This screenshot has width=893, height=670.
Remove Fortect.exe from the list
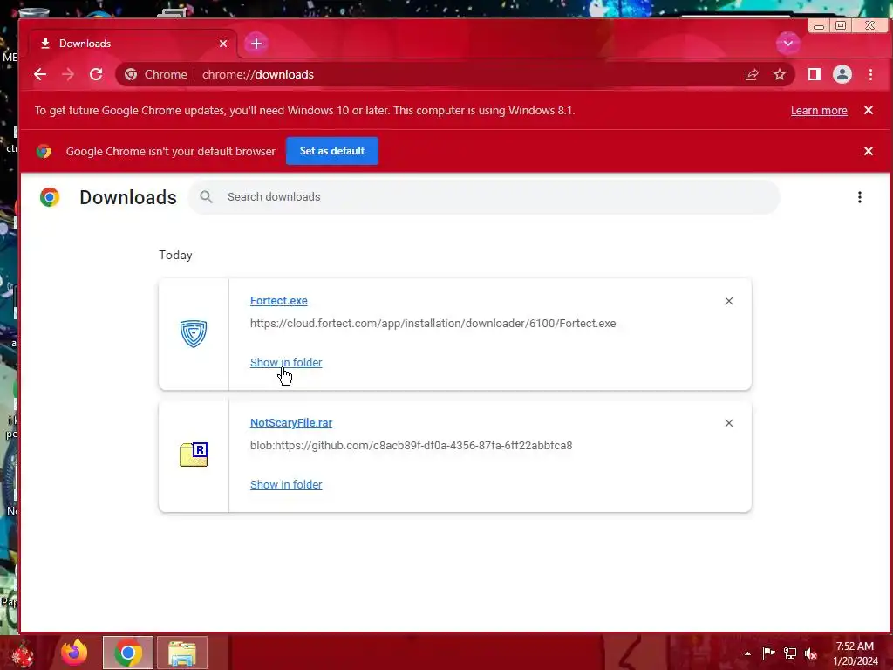click(728, 301)
